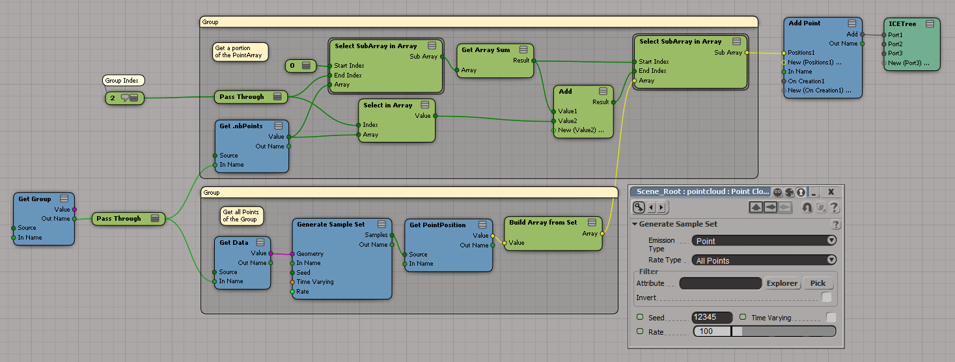The height and width of the screenshot is (362, 955).
Task: Click the key icon in property panel
Action: [639, 208]
